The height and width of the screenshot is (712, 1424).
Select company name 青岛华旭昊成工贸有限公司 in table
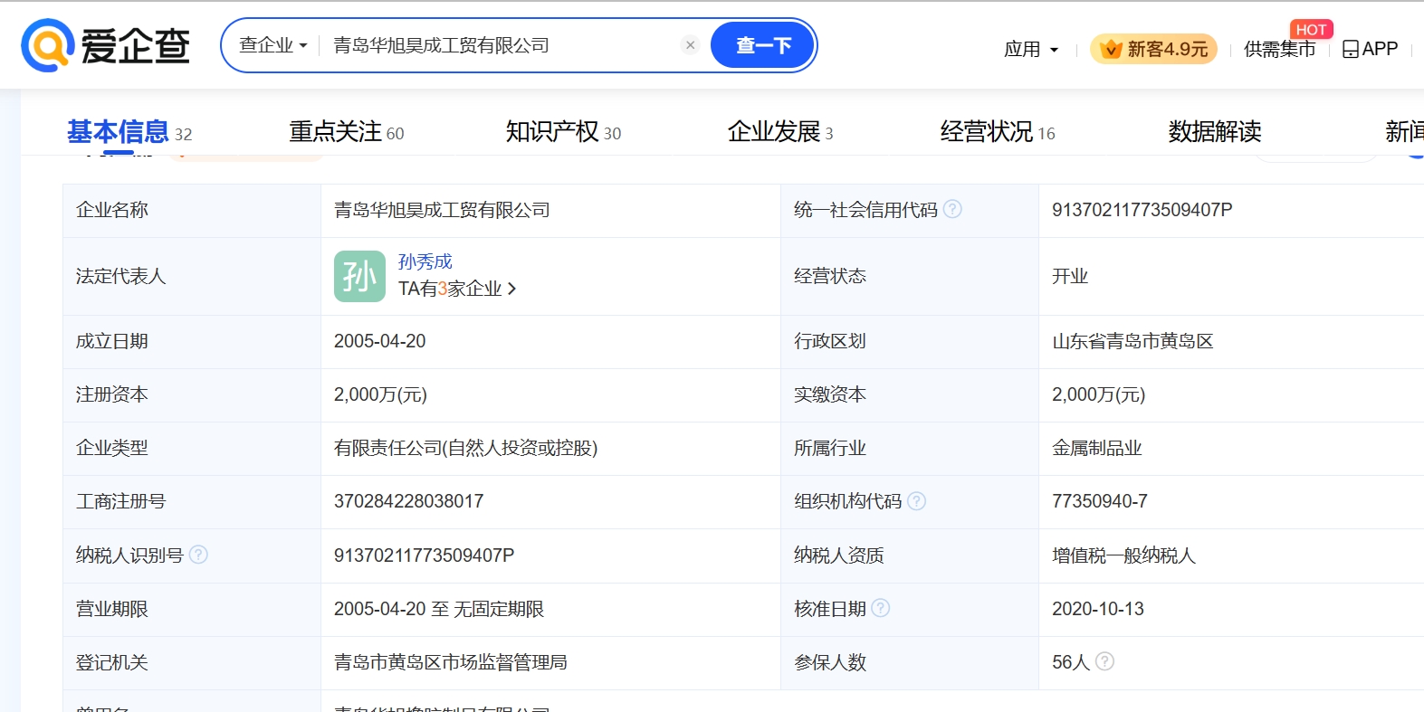pyautogui.click(x=442, y=210)
